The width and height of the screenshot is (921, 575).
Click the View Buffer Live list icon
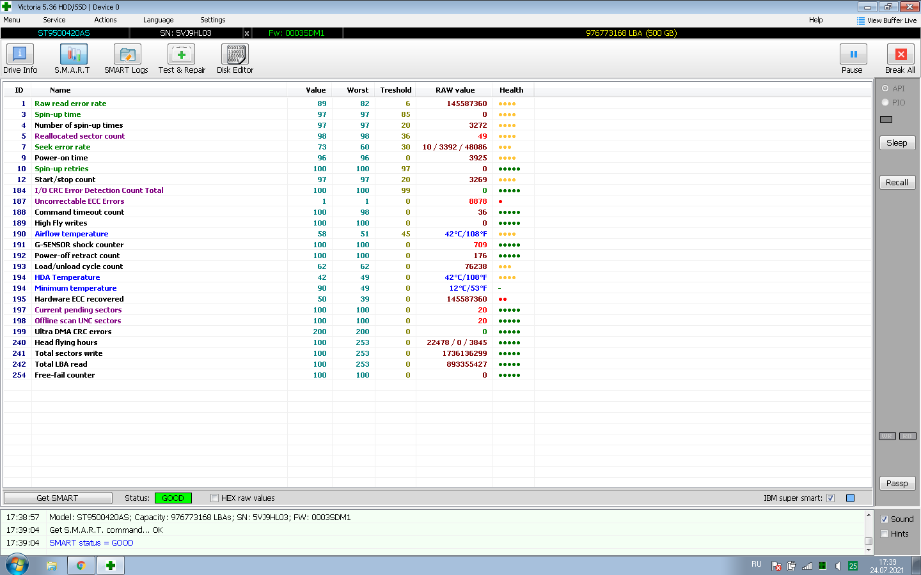tap(861, 21)
